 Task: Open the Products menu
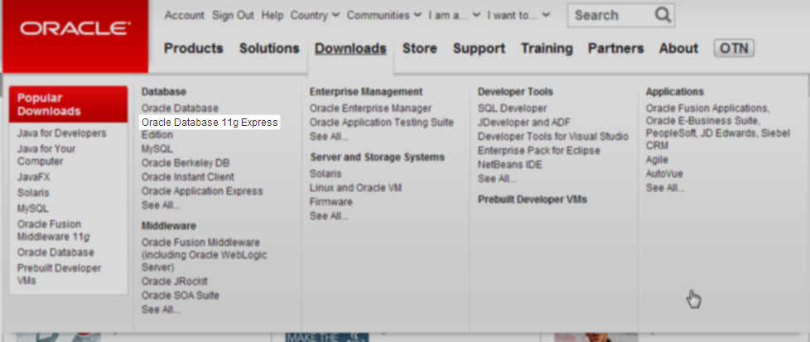(193, 49)
